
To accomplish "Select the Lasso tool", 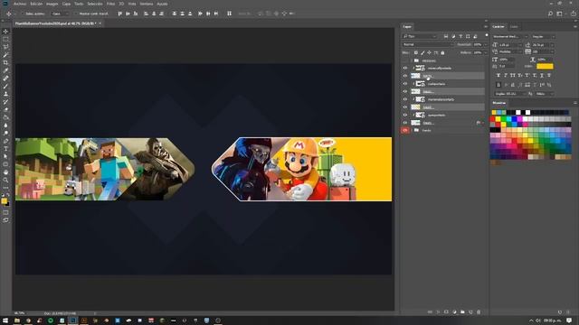I will 5,47.
